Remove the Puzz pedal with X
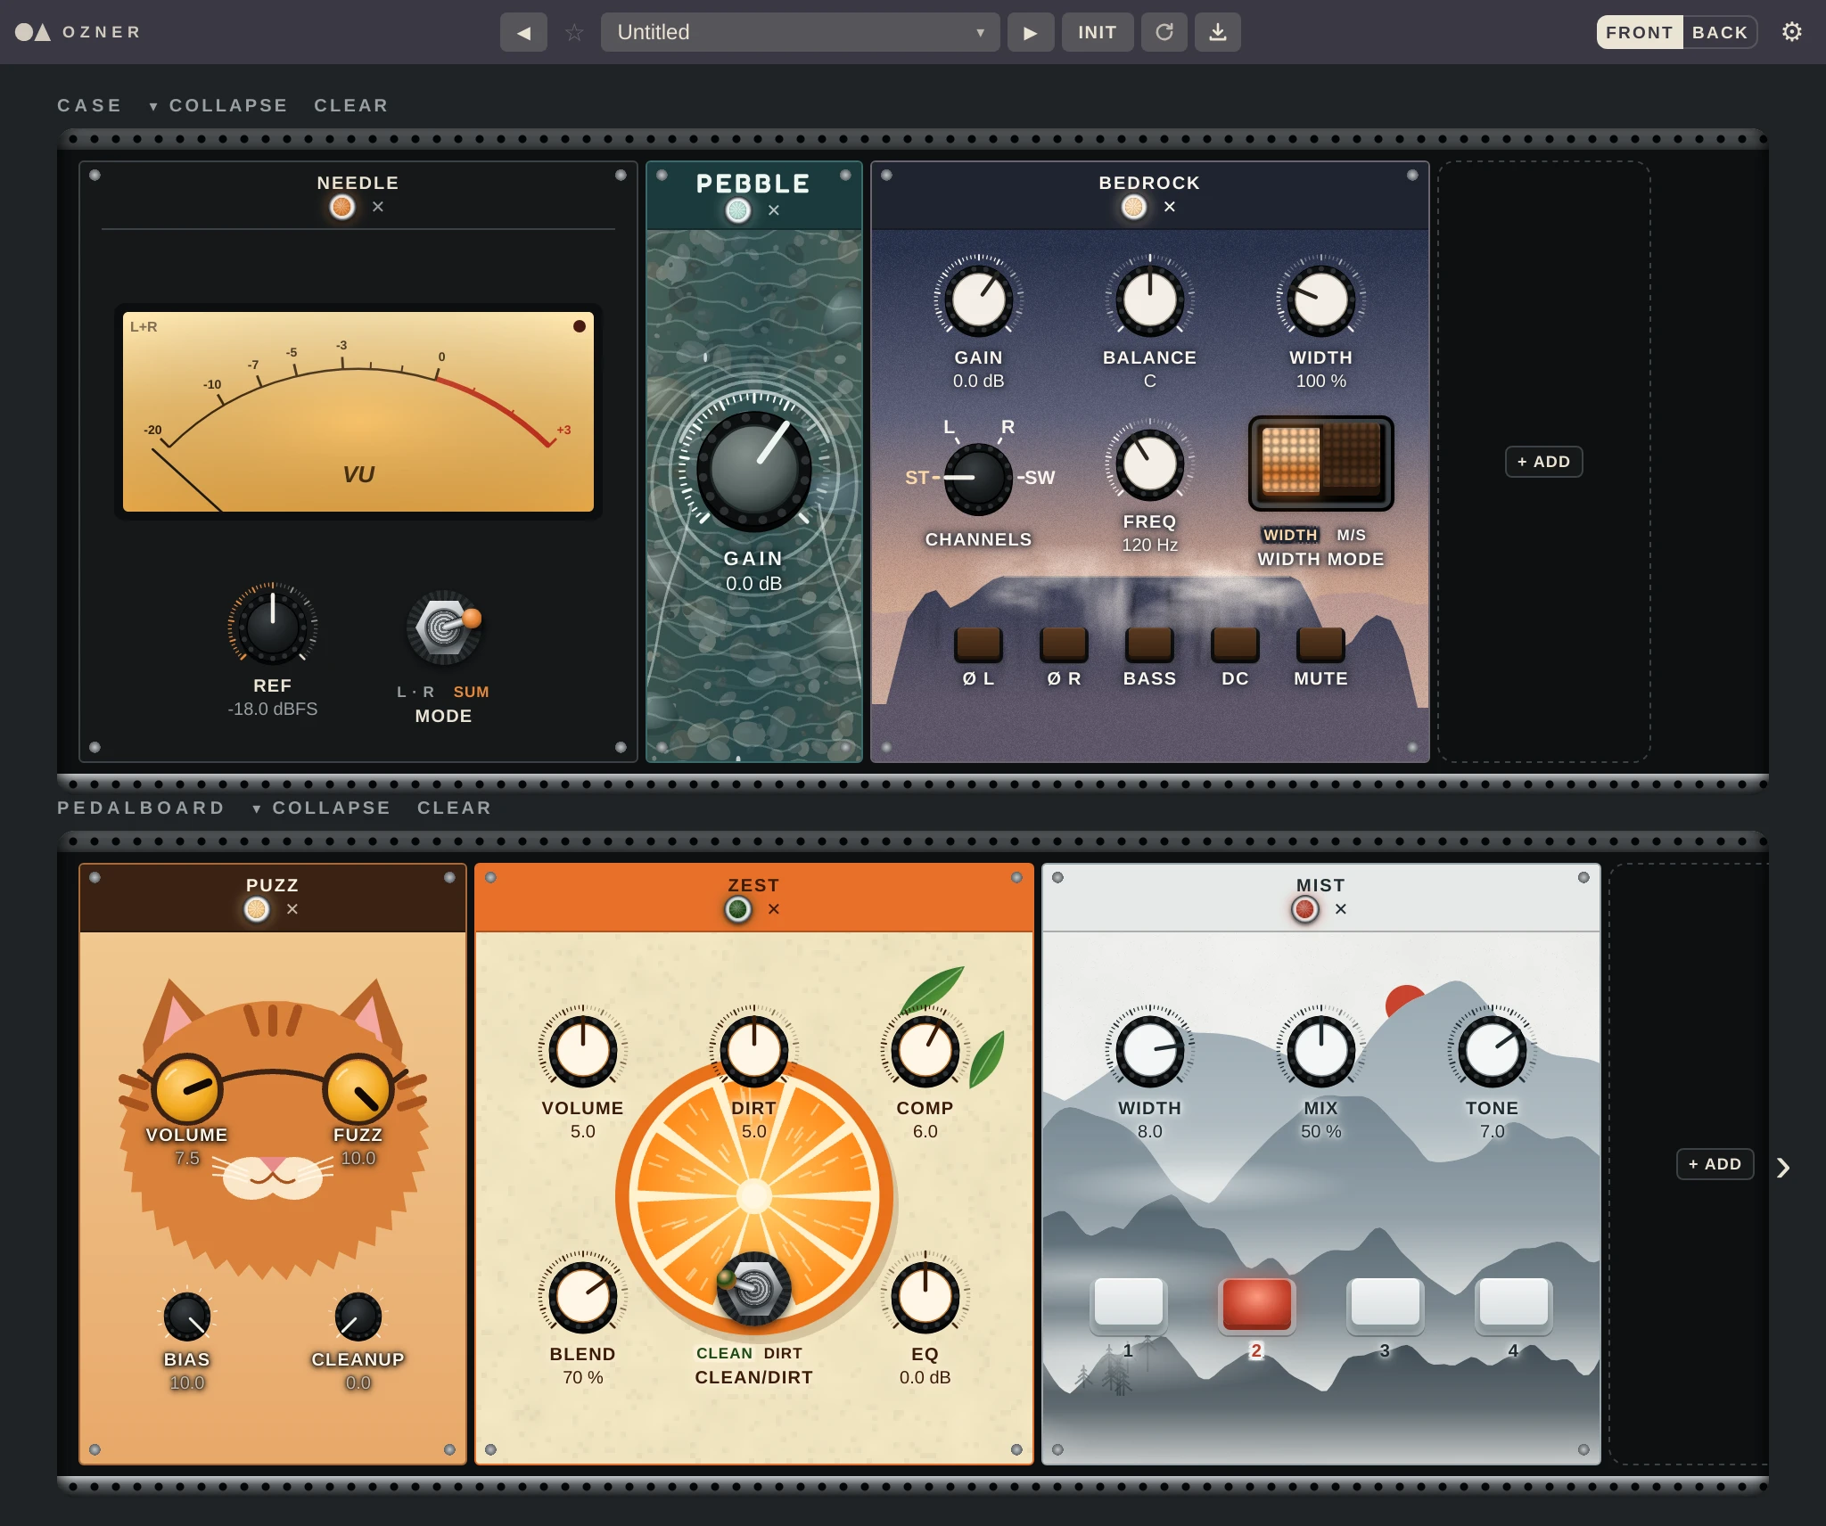 pyautogui.click(x=292, y=909)
